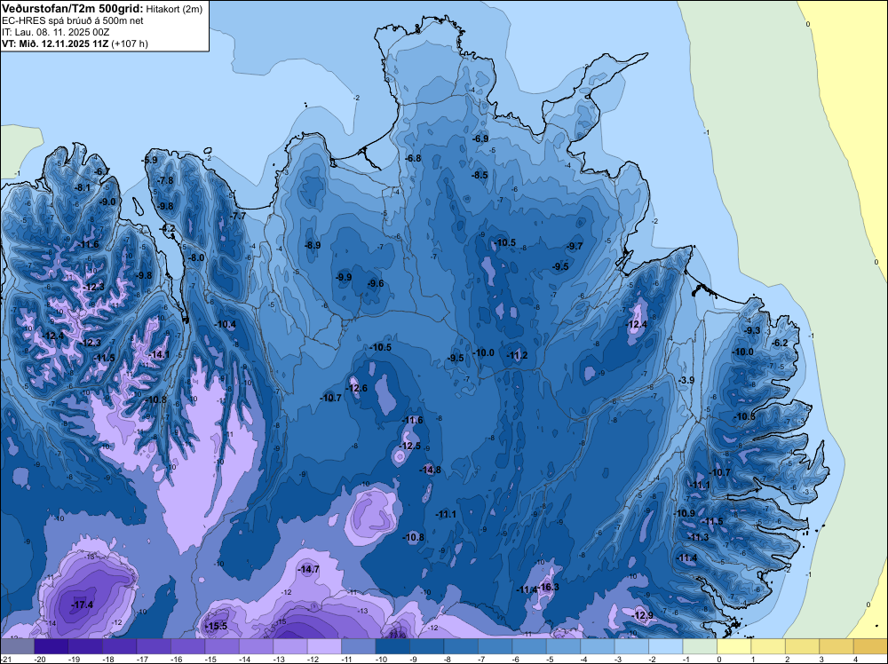The width and height of the screenshot is (888, 664).
Task: Click the -8.9 temperature label
Action: coord(313,246)
